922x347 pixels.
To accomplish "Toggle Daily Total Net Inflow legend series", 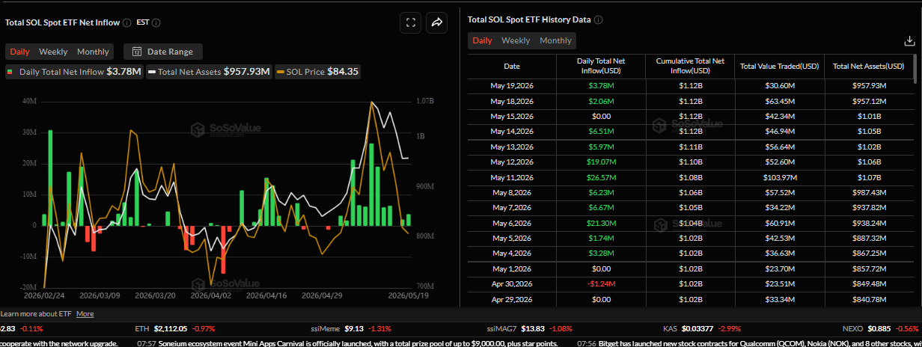I will coord(73,72).
